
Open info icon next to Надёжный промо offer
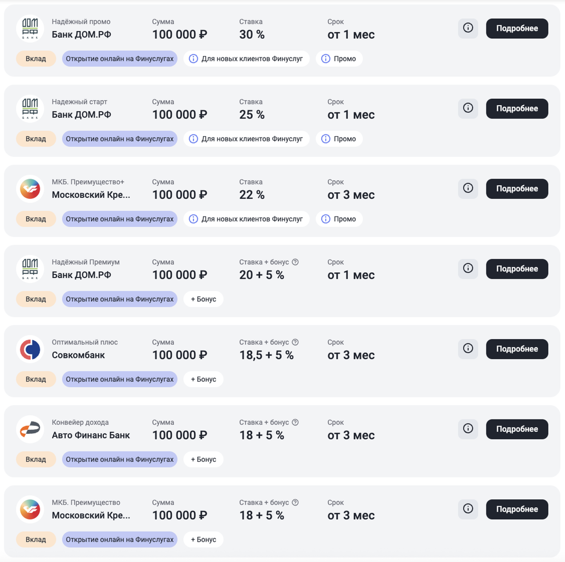[x=468, y=28]
